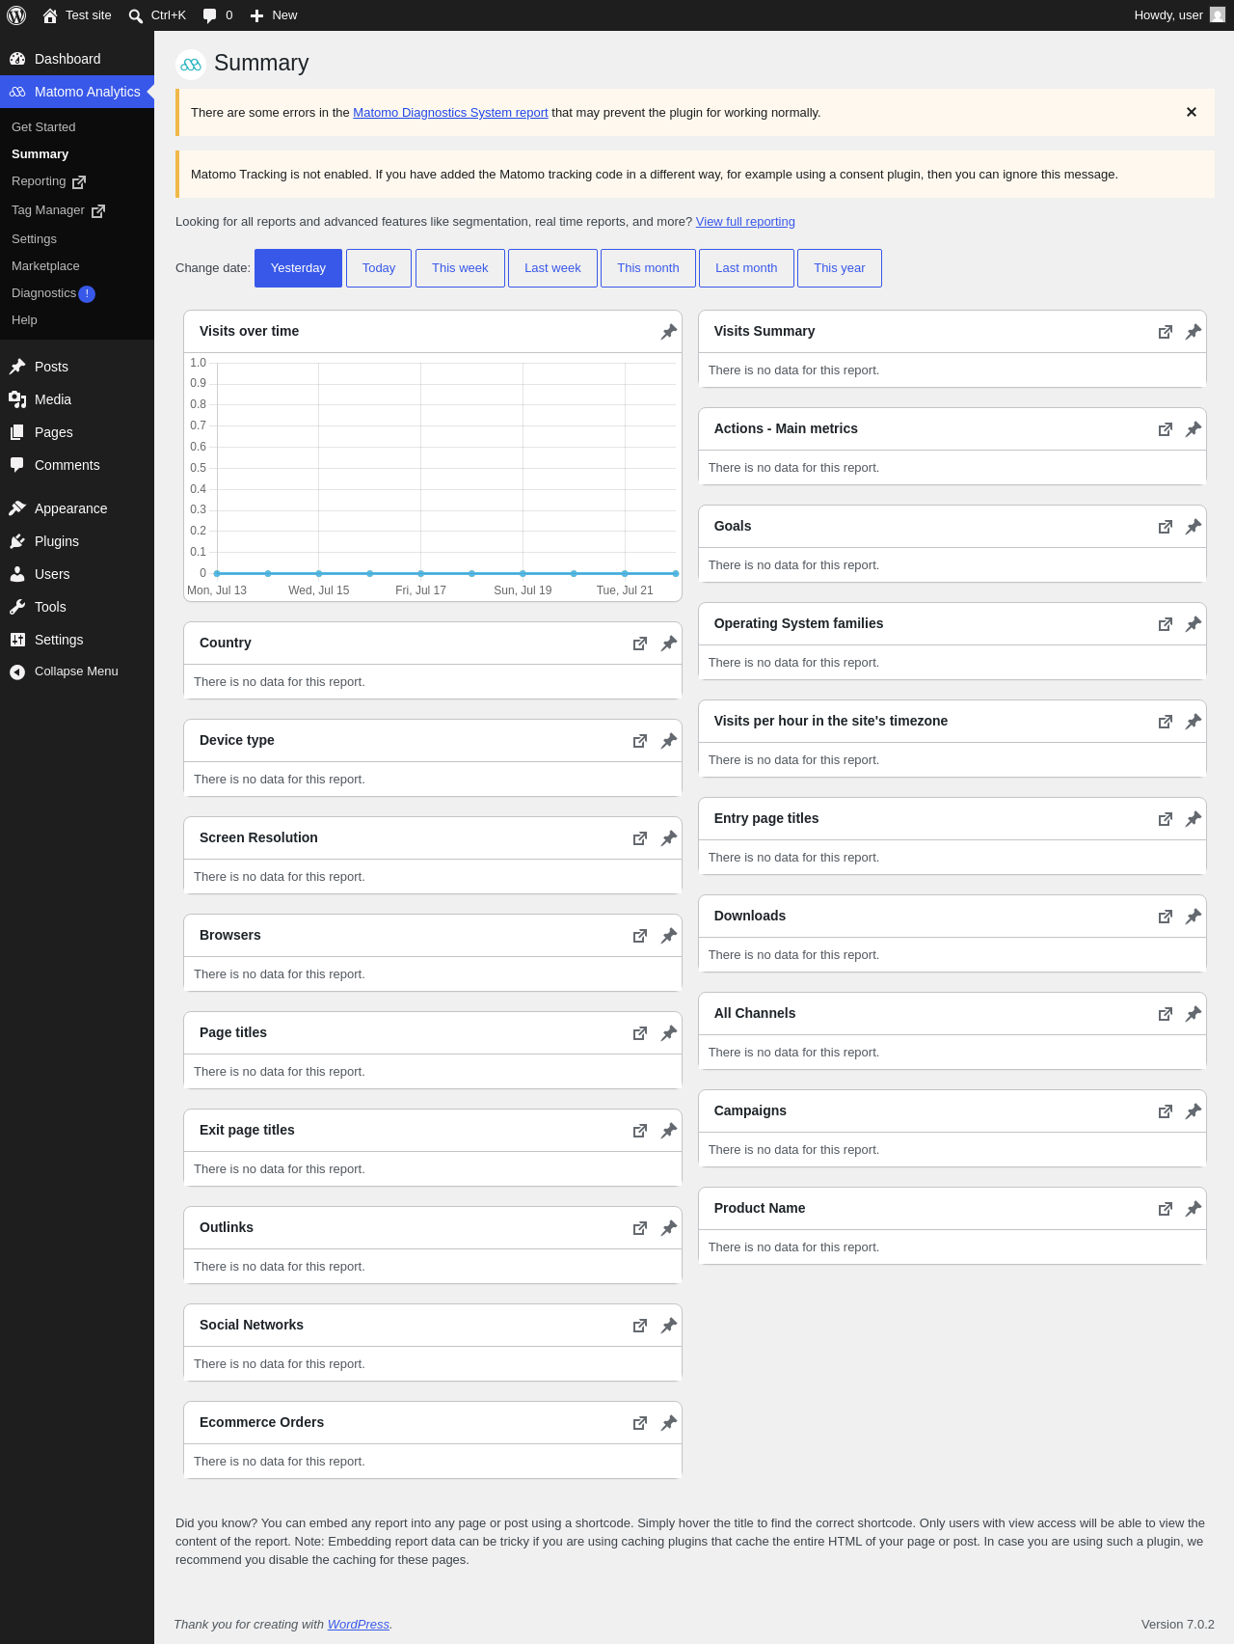This screenshot has width=1234, height=1644.
Task: Open Tag Manager from Matomo submenu
Action: coord(77,210)
